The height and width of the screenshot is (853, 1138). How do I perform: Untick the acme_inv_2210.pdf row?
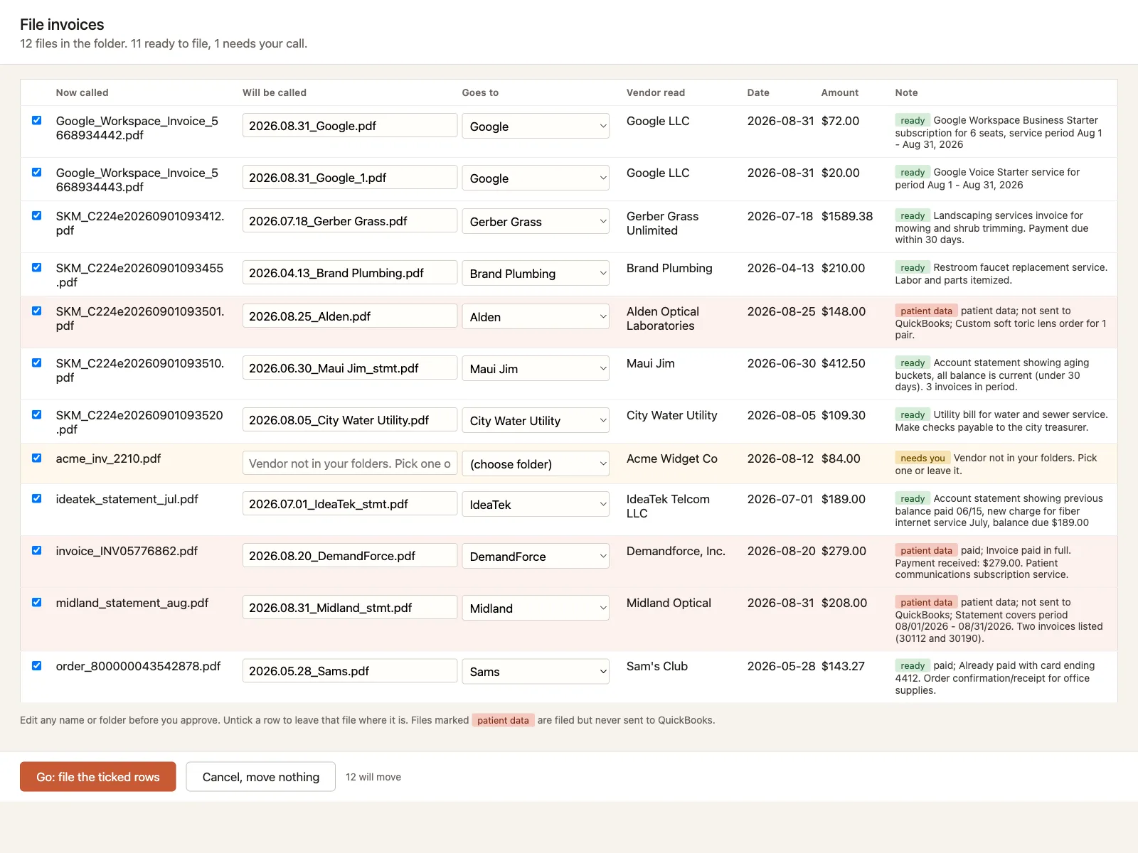[36, 458]
